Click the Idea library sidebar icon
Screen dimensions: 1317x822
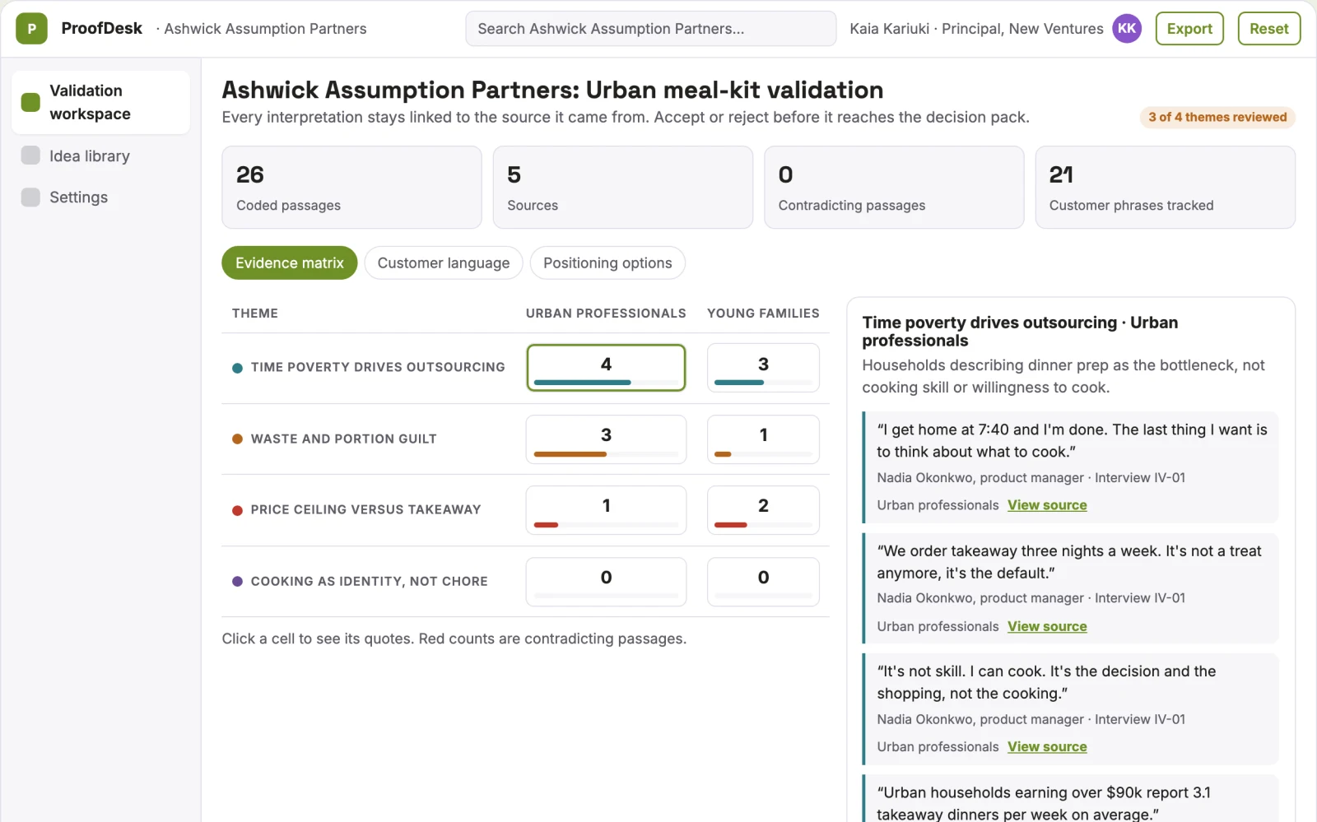coord(30,156)
